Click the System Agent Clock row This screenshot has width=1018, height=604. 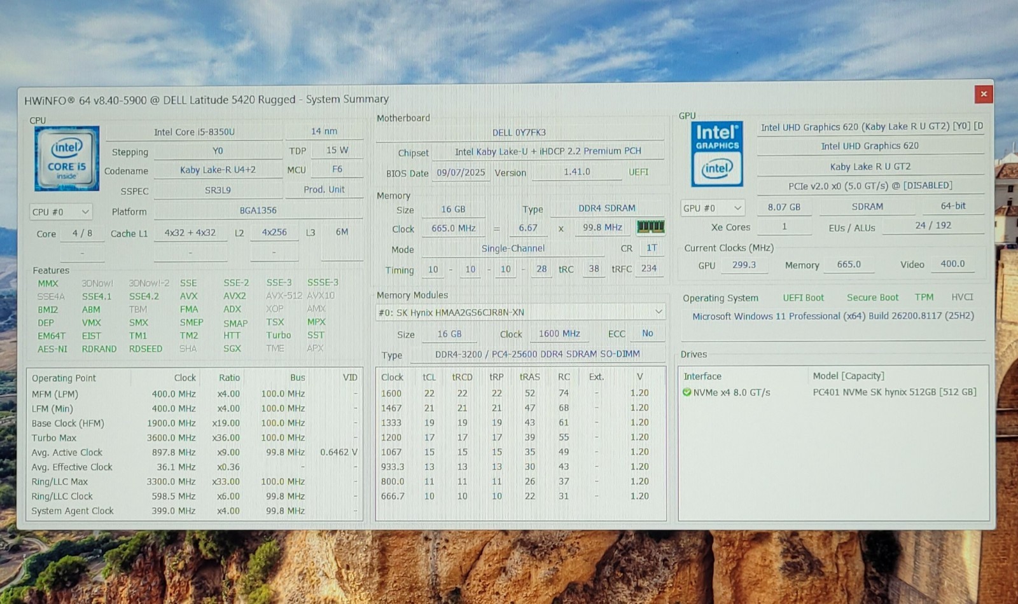(194, 511)
